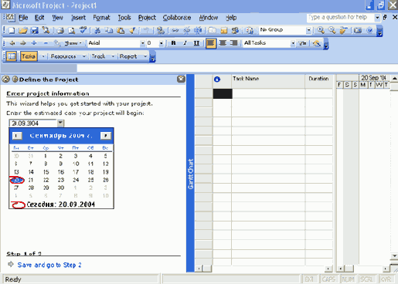Screen dimensions: 398x284
Task: Open the Collaborate menu
Action: (177, 18)
